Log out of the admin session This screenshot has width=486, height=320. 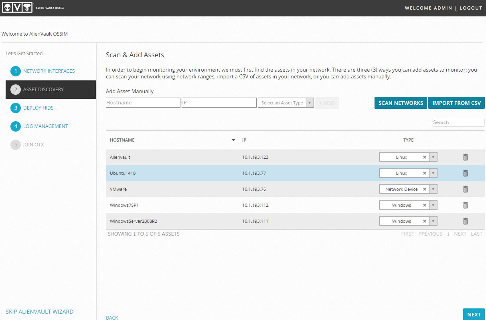[x=471, y=8]
